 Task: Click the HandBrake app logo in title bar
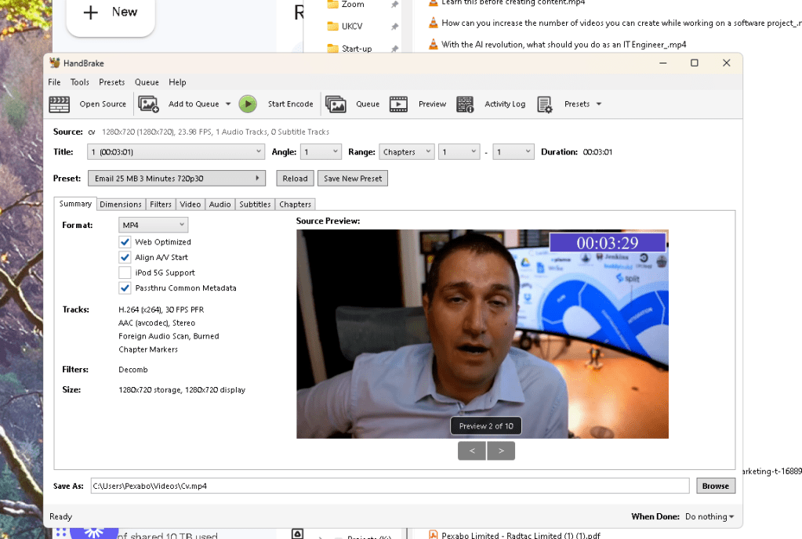55,63
